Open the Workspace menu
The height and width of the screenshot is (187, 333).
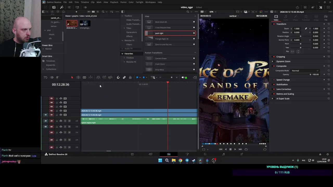click(150, 2)
